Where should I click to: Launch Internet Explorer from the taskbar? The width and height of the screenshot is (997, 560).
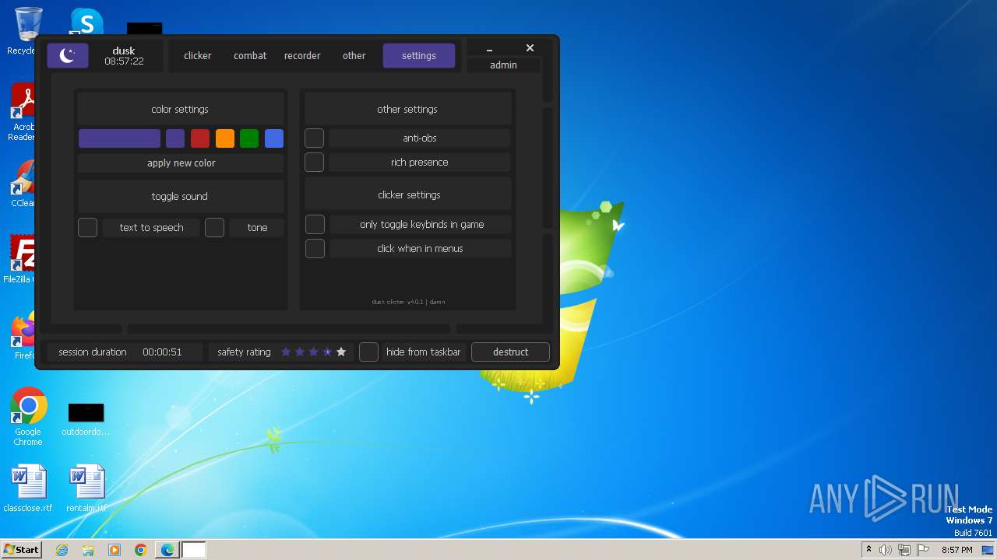(62, 550)
